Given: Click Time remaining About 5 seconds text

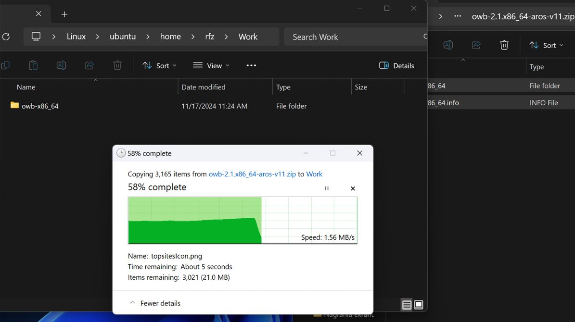Looking at the screenshot, I should coord(179,267).
